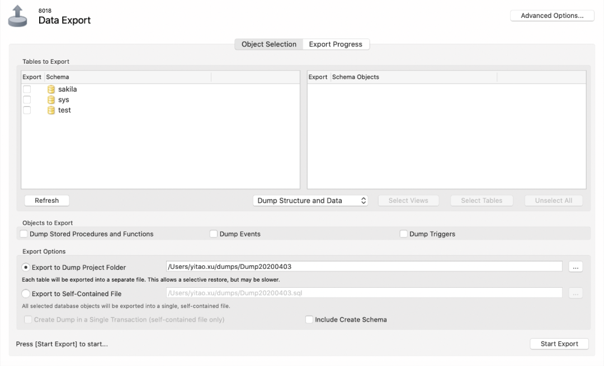Click the ellipsis browse icon beside the dump folder path
This screenshot has width=604, height=366.
575,267
